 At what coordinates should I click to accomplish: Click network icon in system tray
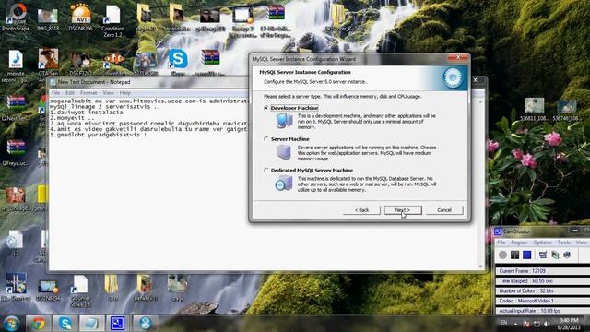pyautogui.click(x=537, y=324)
